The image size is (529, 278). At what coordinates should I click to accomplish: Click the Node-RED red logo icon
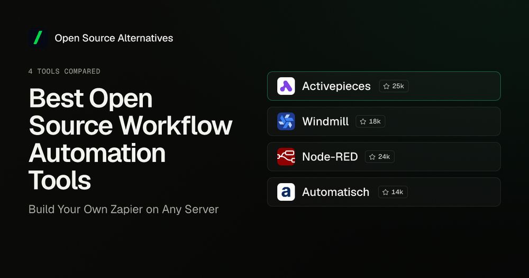286,157
